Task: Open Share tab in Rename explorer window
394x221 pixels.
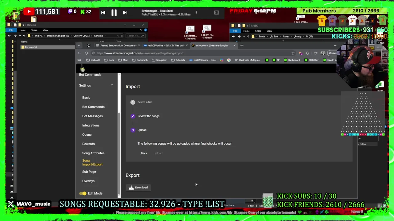Action: (34, 30)
